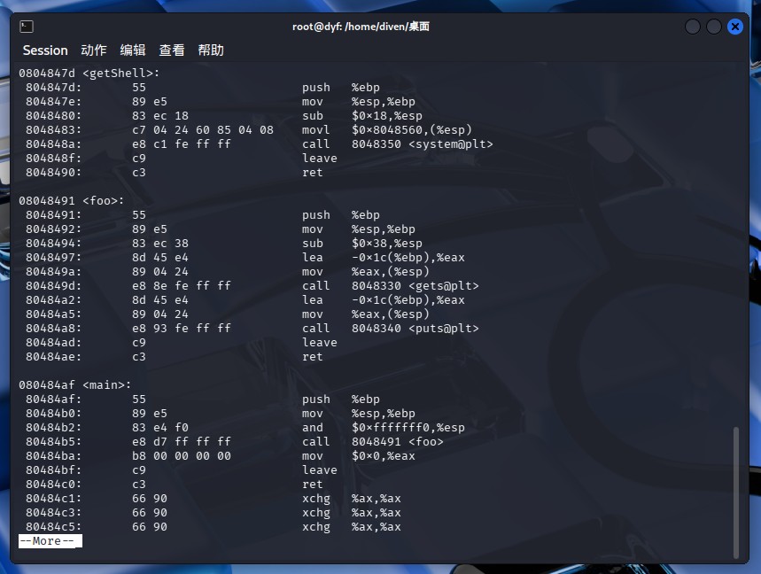Click the gets@plt call text
The height and width of the screenshot is (574, 761).
(x=444, y=286)
